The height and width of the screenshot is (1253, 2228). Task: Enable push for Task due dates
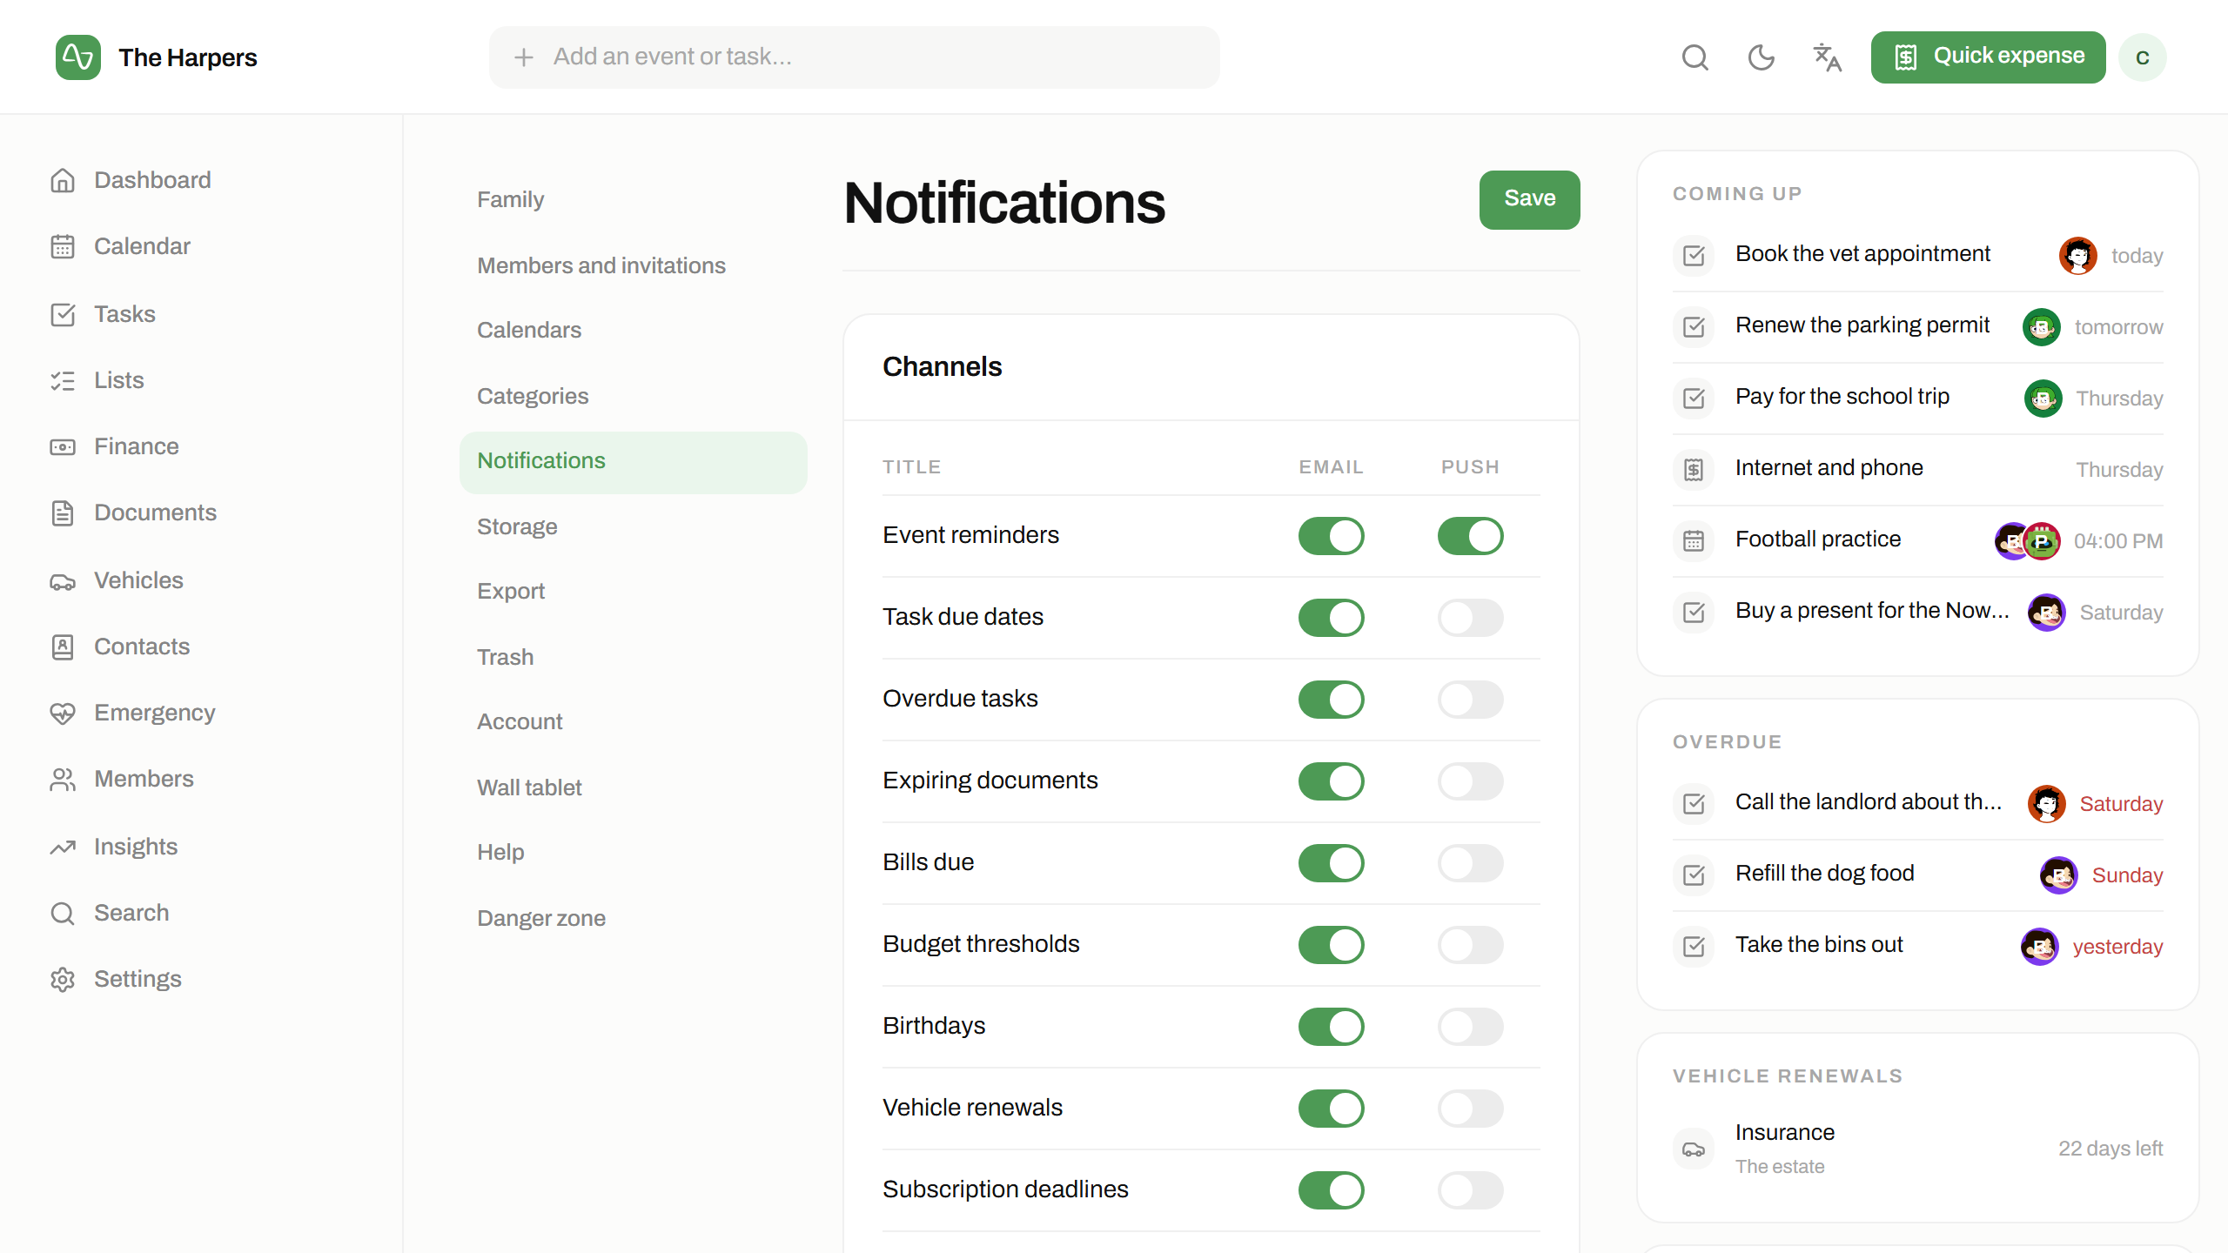pyautogui.click(x=1471, y=618)
